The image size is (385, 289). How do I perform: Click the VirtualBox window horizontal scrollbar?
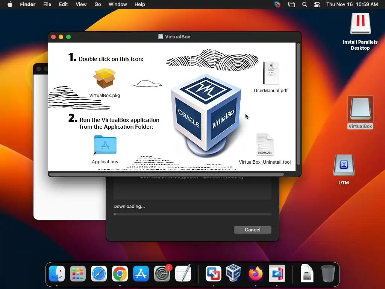[x=167, y=174]
